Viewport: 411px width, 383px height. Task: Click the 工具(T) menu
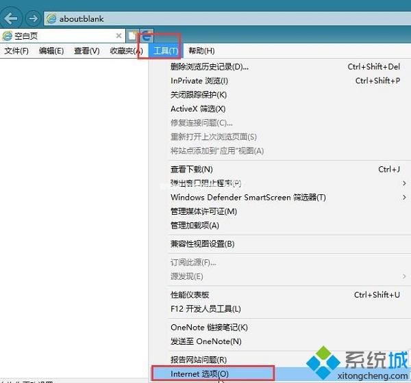tap(166, 51)
